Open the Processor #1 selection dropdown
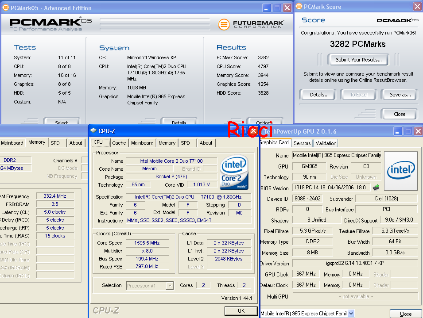This screenshot has width=423, height=318. pos(170,285)
